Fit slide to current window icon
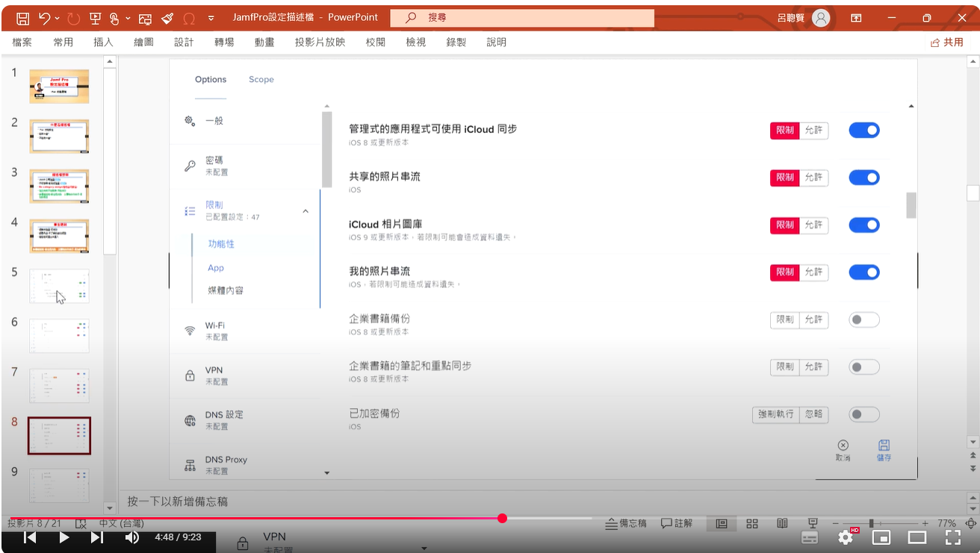 [x=971, y=524]
